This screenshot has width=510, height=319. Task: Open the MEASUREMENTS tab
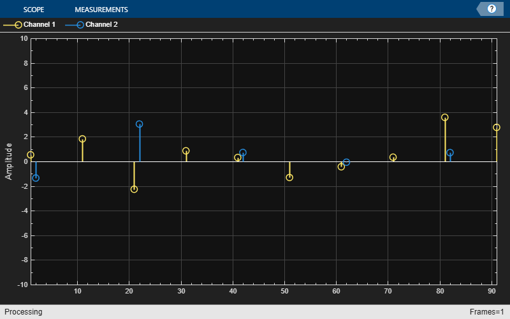pos(101,10)
